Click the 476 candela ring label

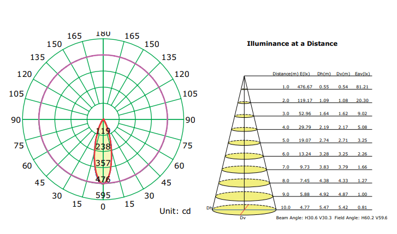pos(103,179)
